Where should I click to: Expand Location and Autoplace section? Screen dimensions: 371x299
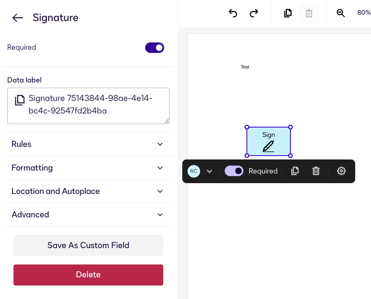pos(88,191)
